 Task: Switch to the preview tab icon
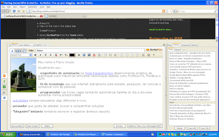tap(24, 51)
